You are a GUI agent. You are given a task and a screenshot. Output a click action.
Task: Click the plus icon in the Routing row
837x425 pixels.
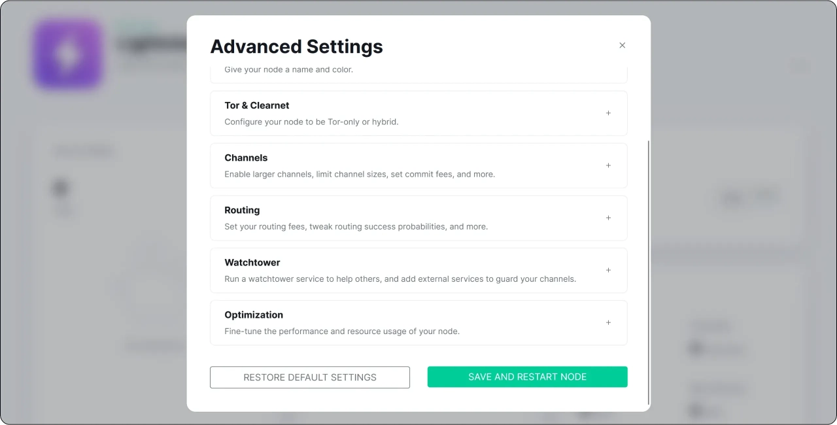tap(608, 218)
